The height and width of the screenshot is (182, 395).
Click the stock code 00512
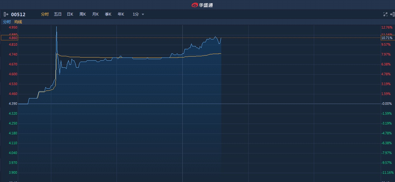(x=18, y=14)
